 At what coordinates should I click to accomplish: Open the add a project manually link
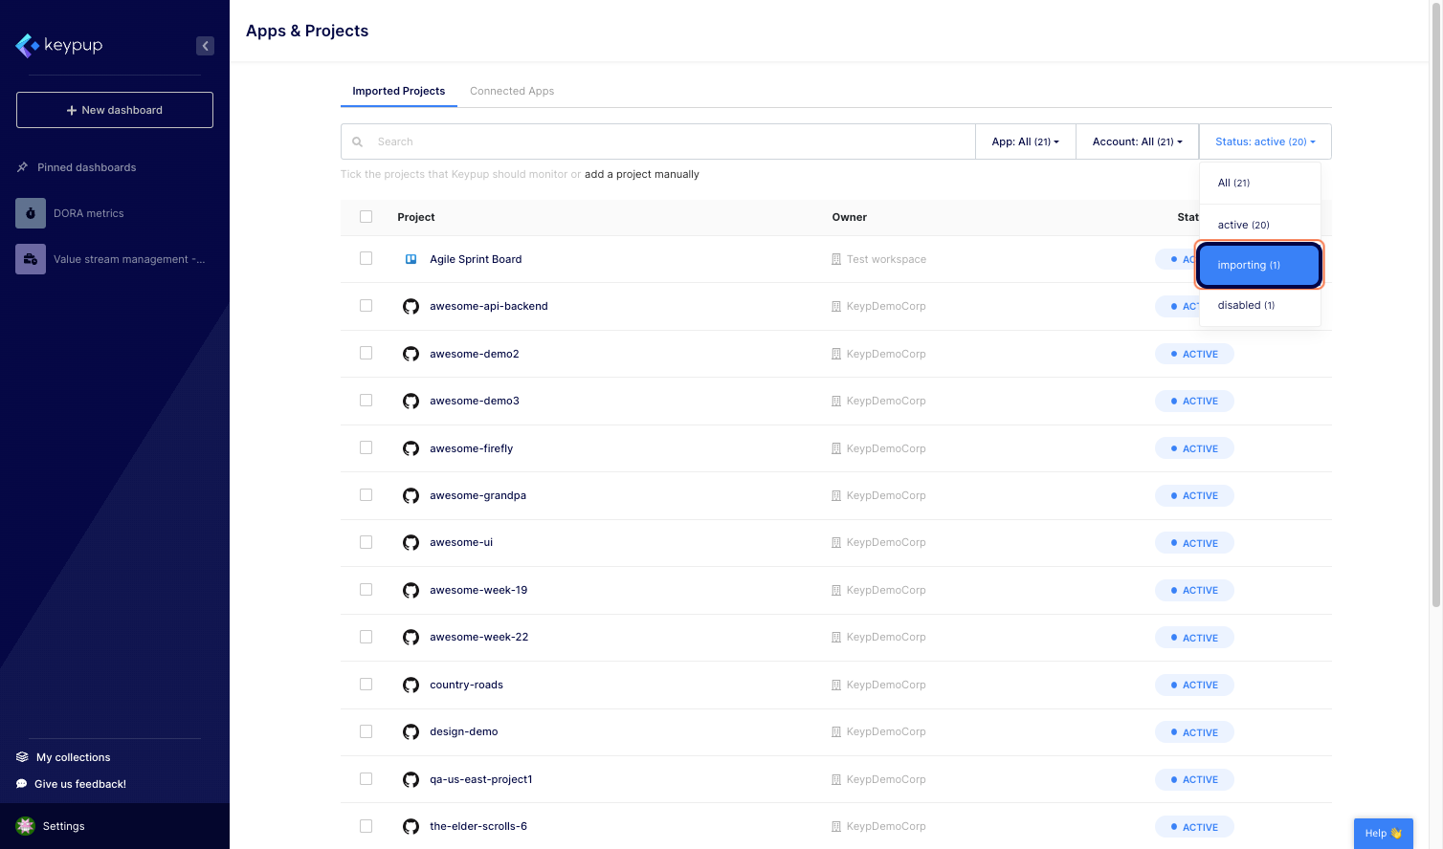641,174
